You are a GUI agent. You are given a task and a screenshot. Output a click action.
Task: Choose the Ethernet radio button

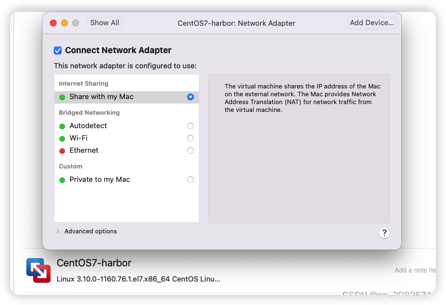click(191, 151)
